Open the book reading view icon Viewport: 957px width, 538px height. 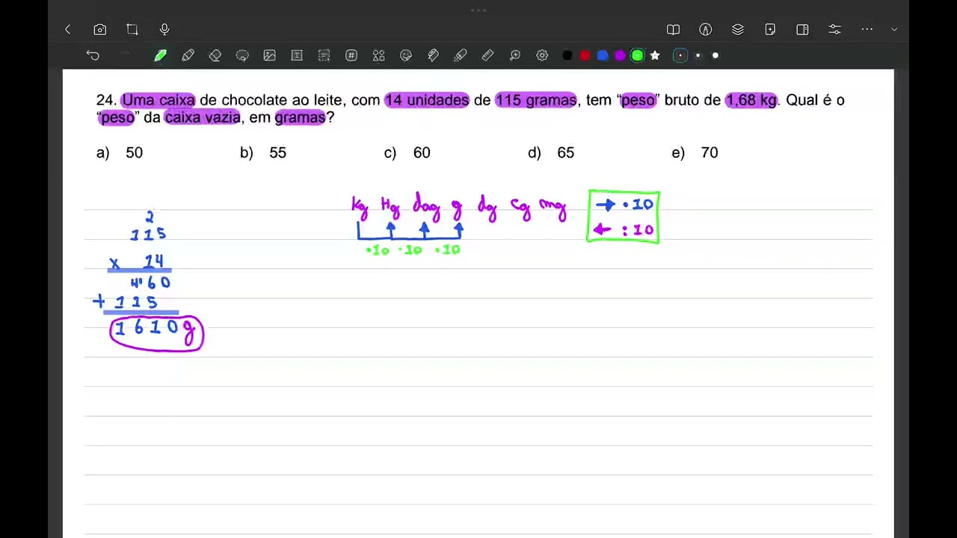coord(673,30)
